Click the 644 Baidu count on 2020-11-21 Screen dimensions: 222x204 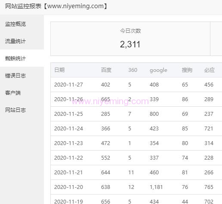click(105, 173)
